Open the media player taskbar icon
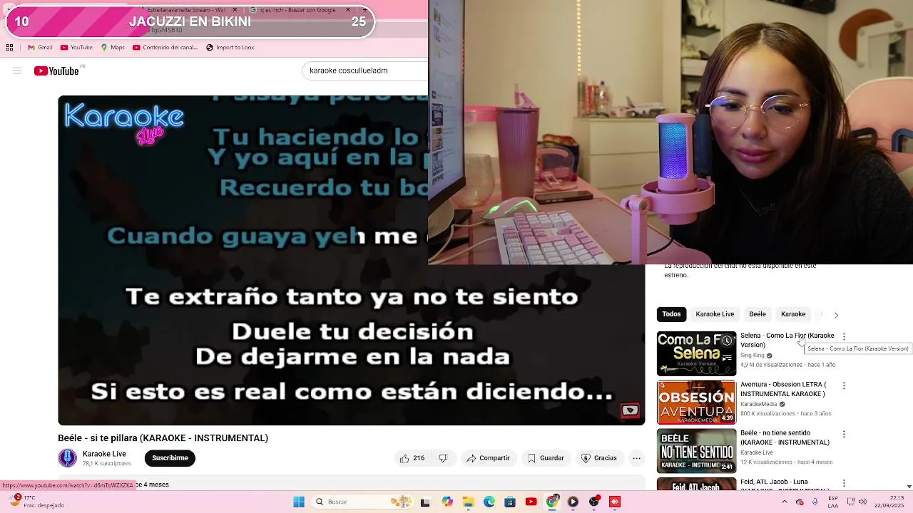The image size is (913, 513). tap(573, 502)
